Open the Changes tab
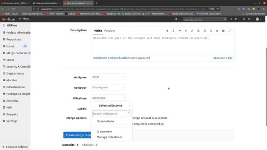Screen dimensions: 267x150 90,145
